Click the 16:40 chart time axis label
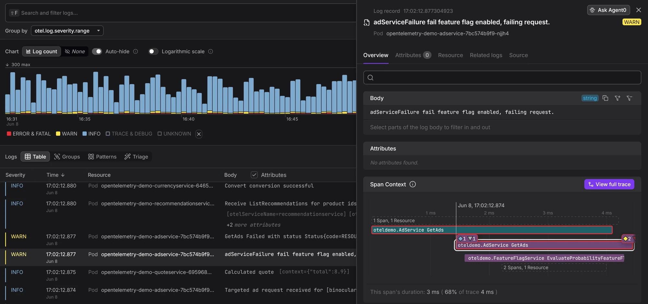This screenshot has width=648, height=304. pos(189,119)
